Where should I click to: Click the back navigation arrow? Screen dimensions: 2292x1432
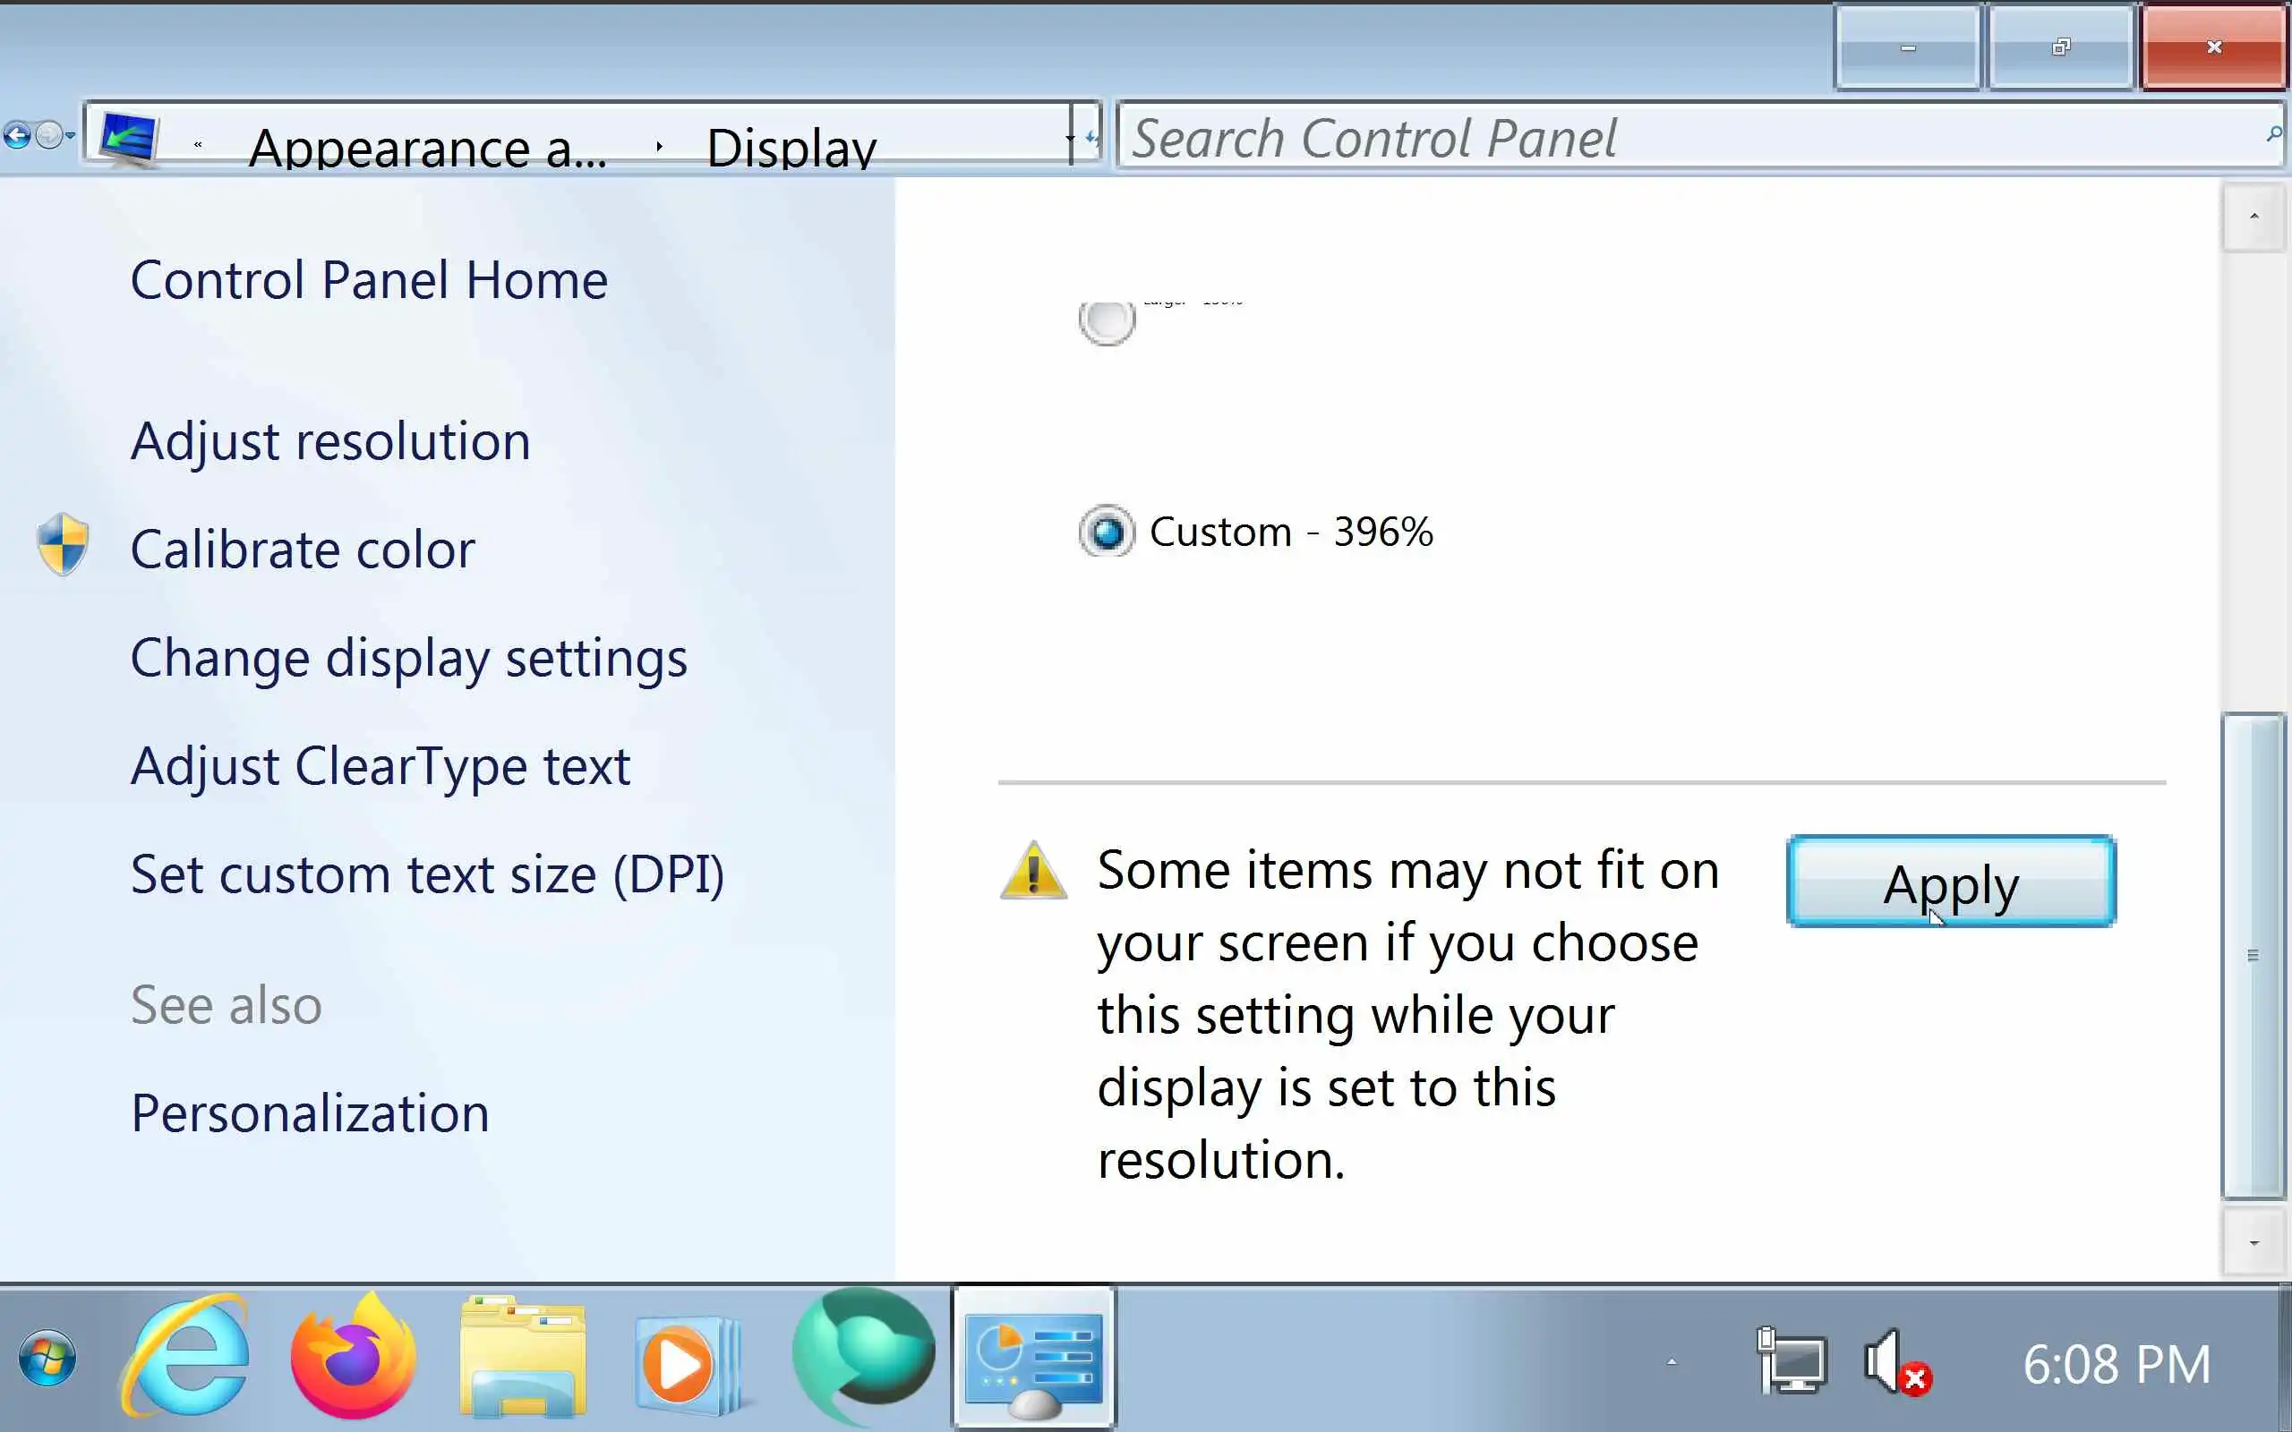click(16, 136)
